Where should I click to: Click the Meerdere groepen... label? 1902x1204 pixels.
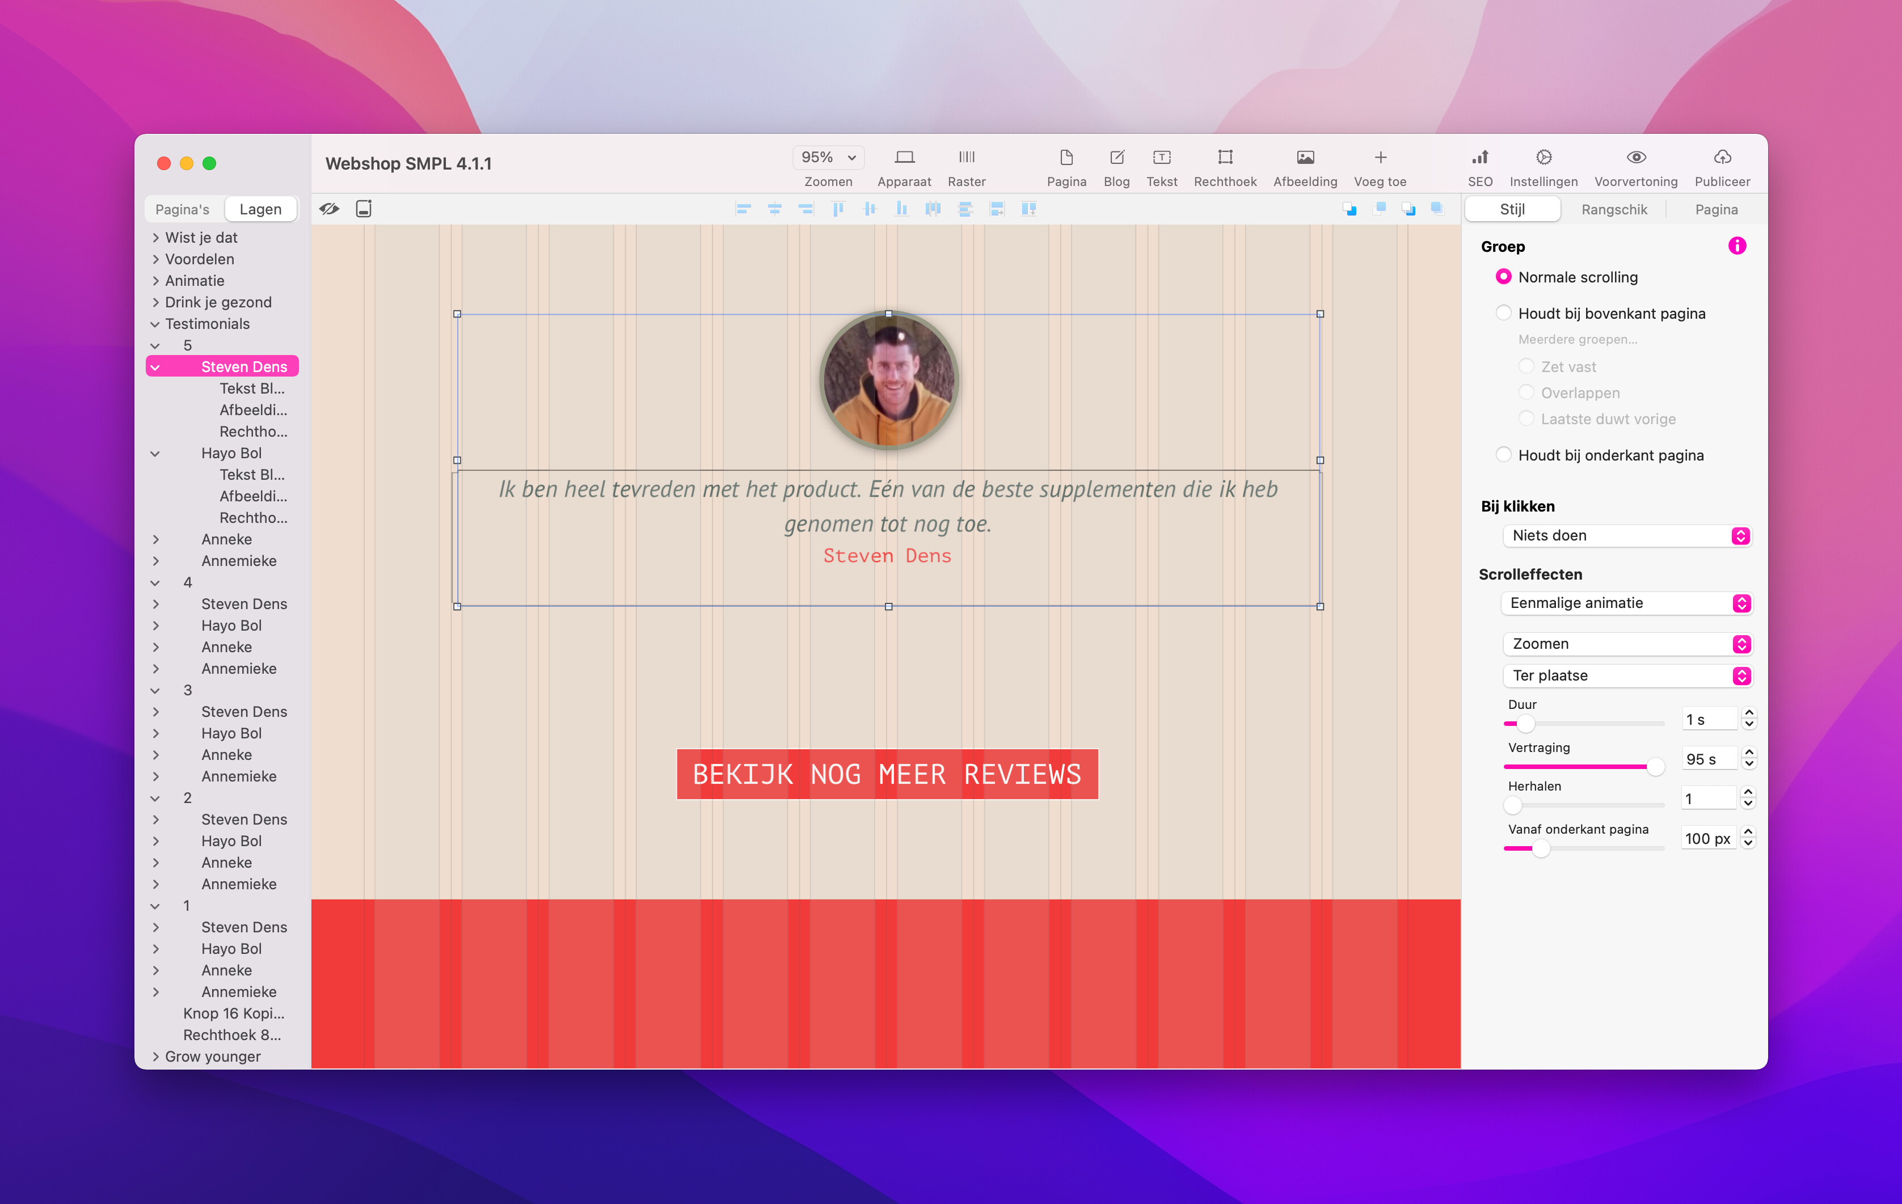tap(1578, 340)
